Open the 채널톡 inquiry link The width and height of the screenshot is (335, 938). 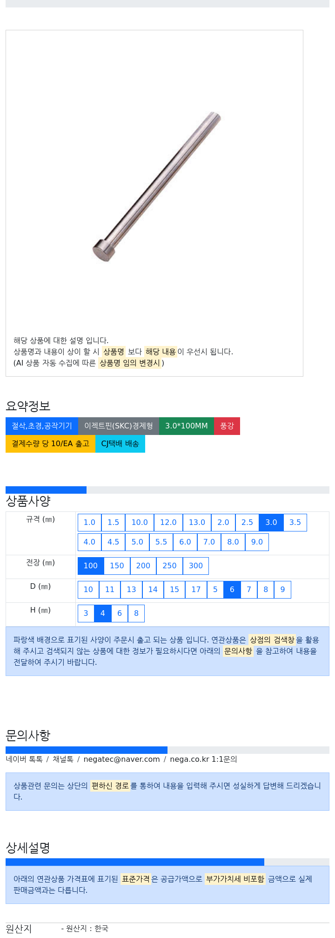(x=63, y=759)
